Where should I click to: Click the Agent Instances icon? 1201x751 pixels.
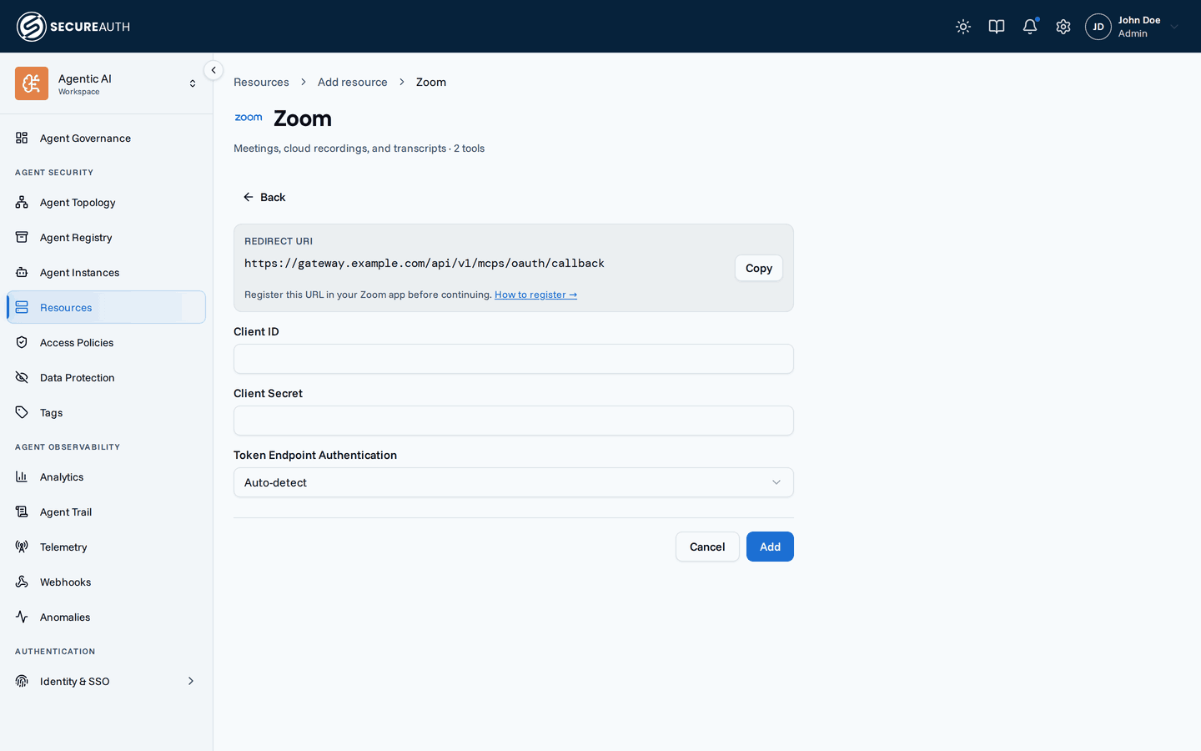click(22, 272)
